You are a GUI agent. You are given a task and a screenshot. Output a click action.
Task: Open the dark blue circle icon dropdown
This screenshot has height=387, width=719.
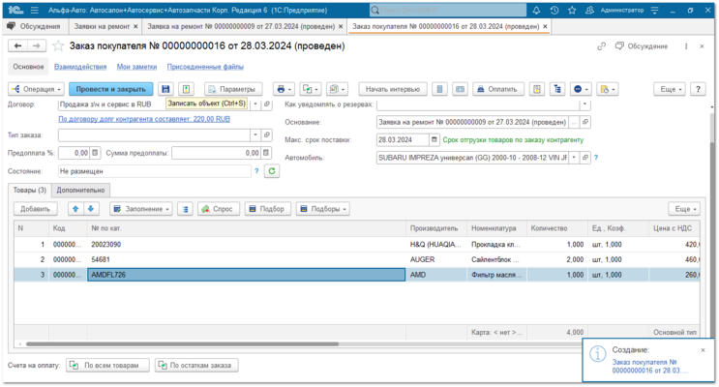click(581, 89)
